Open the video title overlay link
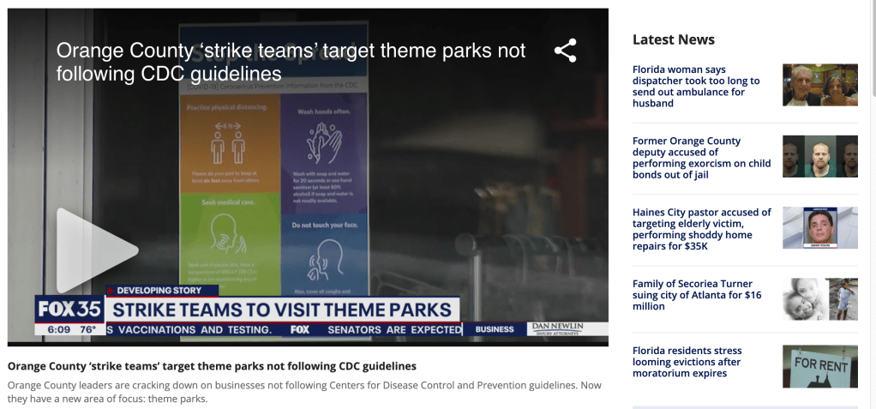 [291, 62]
